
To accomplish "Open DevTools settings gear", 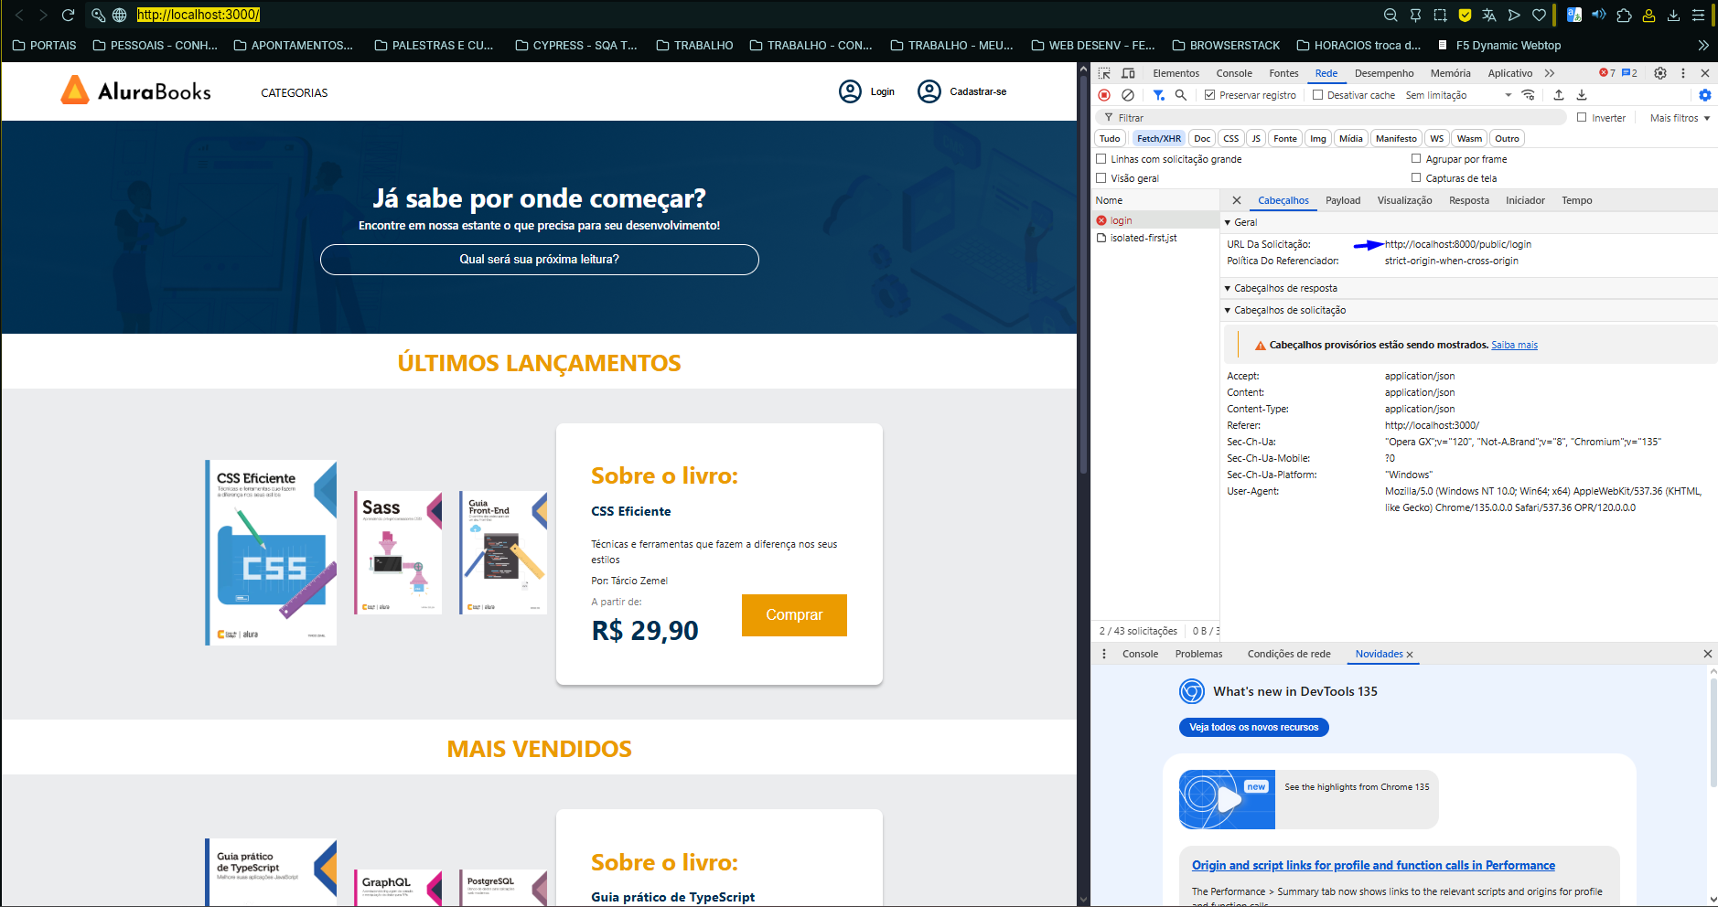I will (x=1659, y=73).
